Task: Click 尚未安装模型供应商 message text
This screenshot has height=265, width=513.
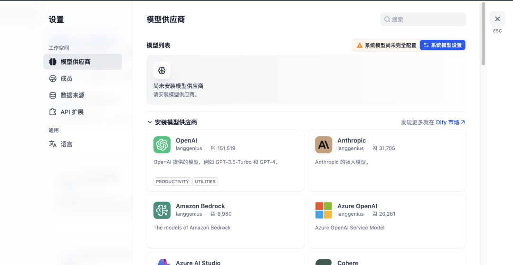Action: (x=178, y=86)
